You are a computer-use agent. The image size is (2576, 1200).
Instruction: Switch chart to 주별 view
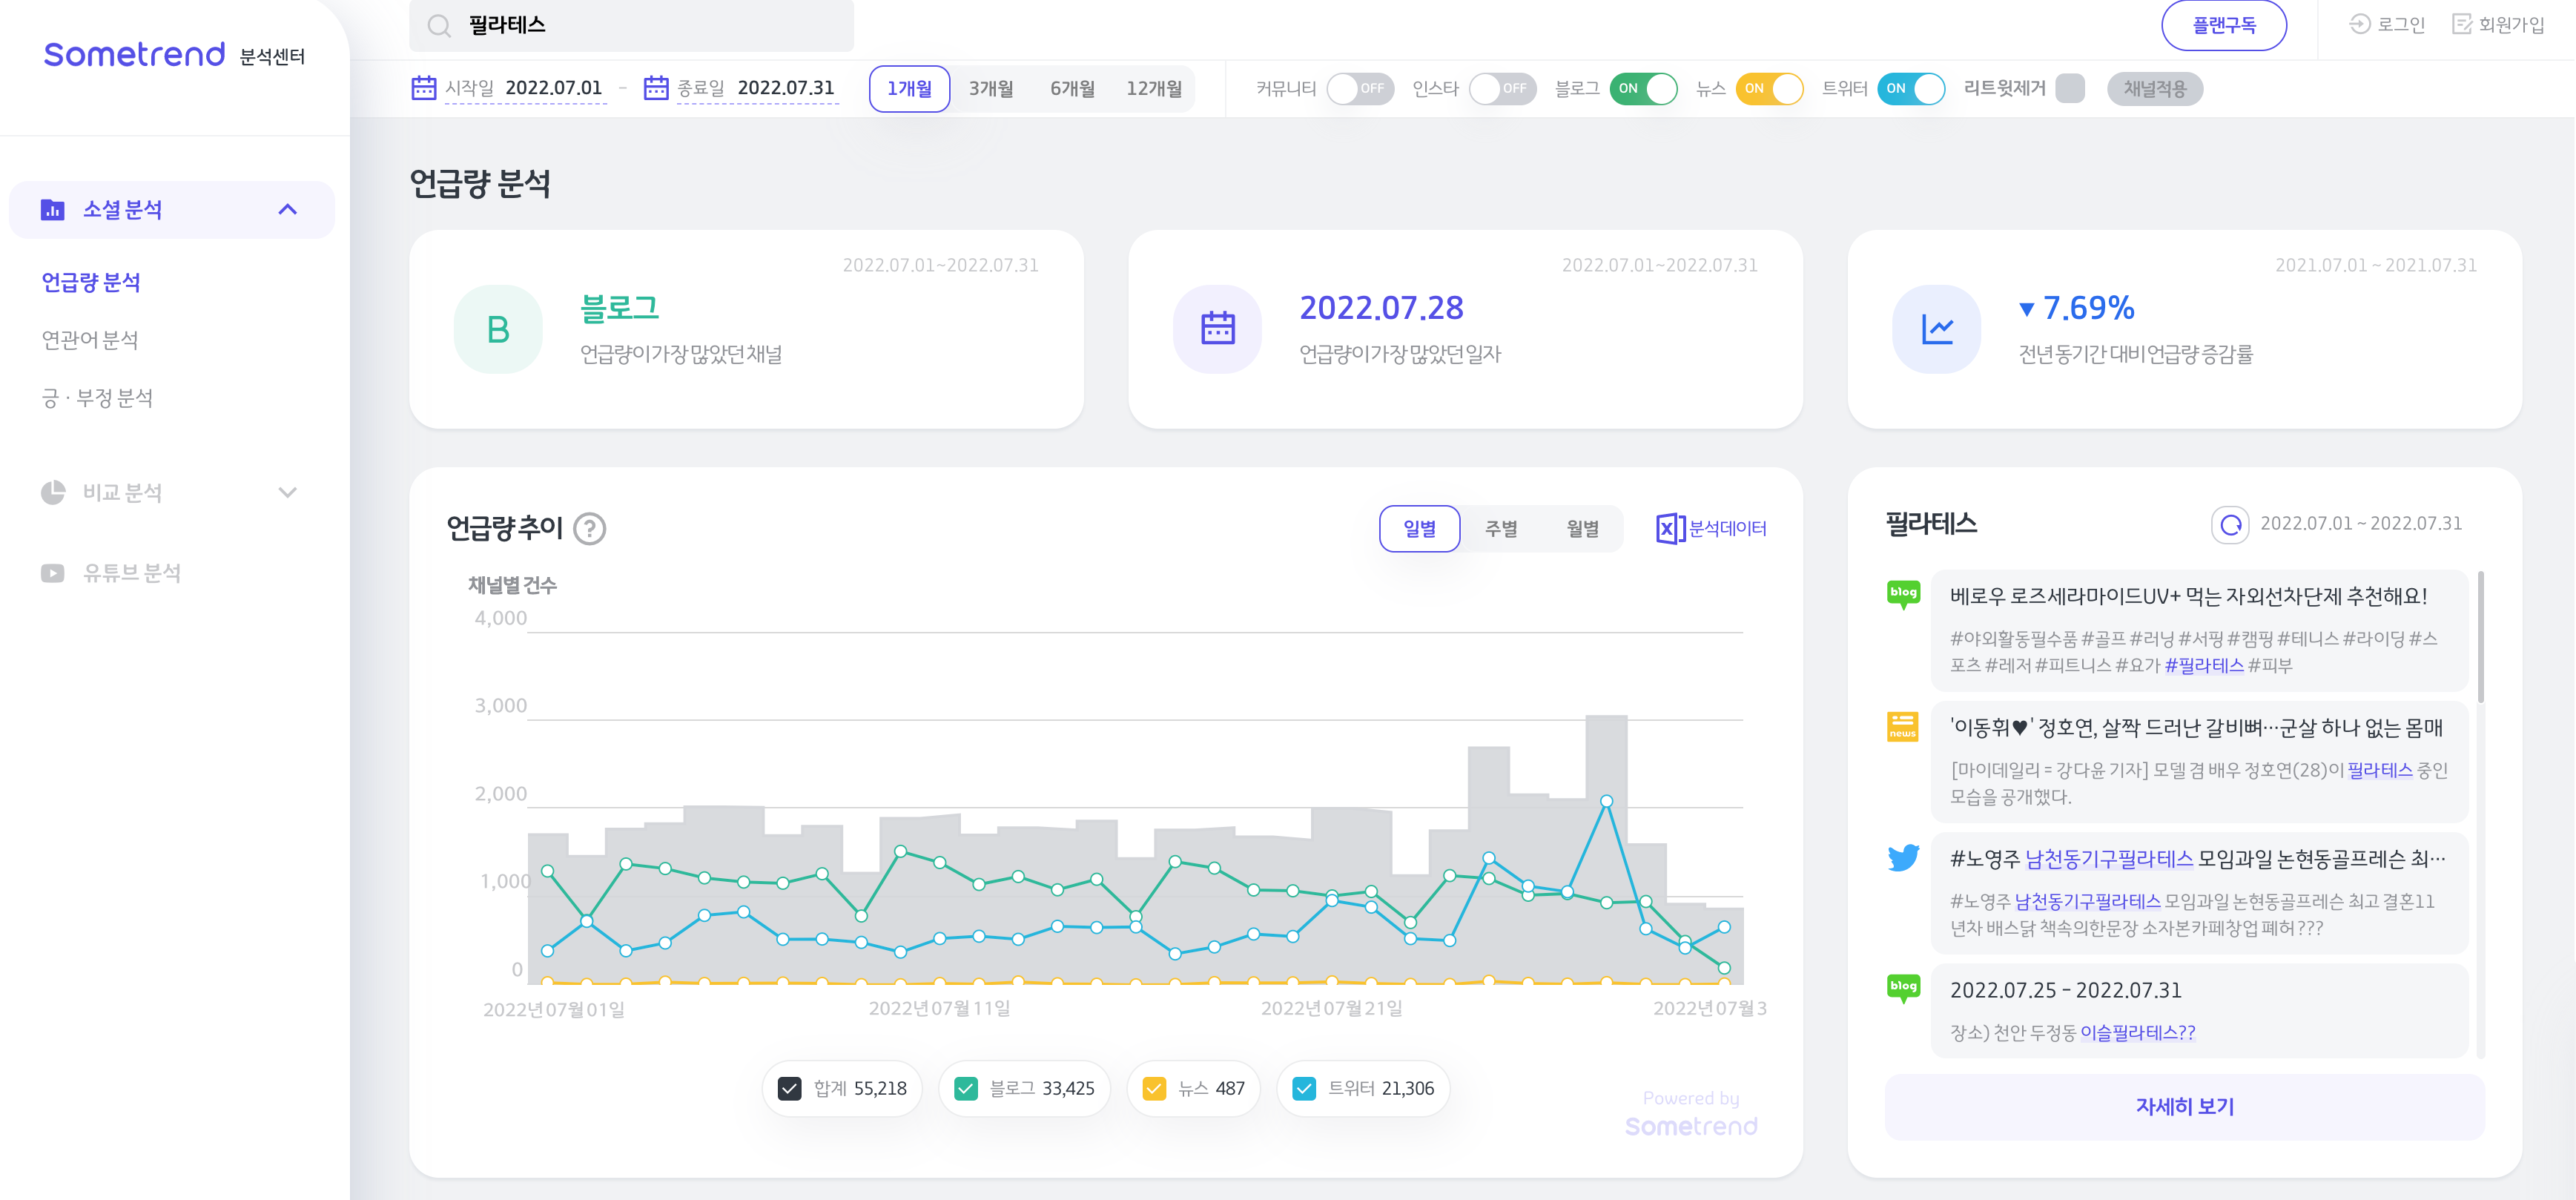(1500, 528)
